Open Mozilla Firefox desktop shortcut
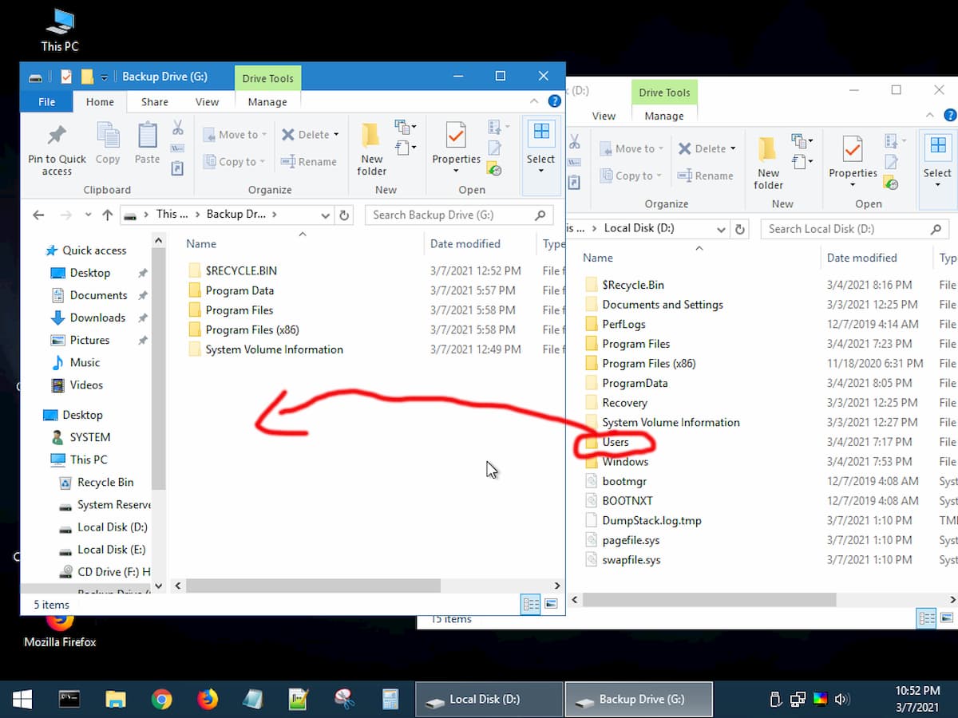This screenshot has width=958, height=718. [x=60, y=630]
